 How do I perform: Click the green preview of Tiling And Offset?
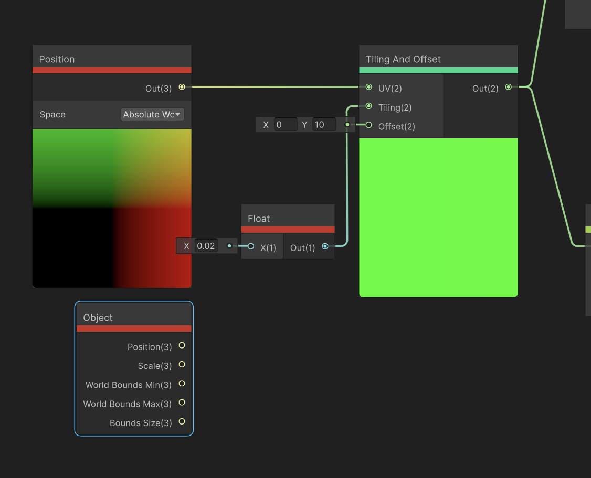pyautogui.click(x=438, y=218)
